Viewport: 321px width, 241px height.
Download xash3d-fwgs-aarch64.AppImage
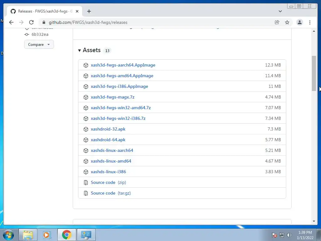click(x=123, y=65)
